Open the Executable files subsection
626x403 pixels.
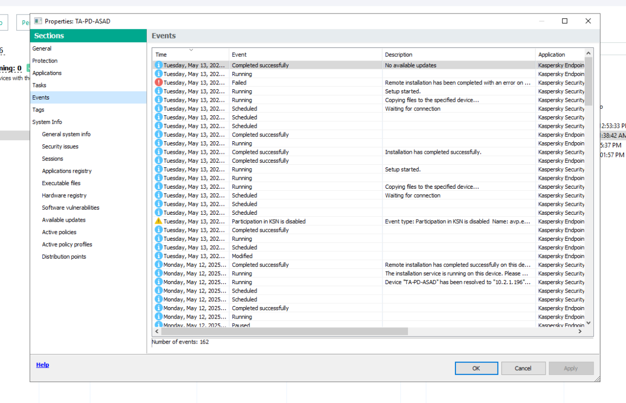click(x=62, y=183)
